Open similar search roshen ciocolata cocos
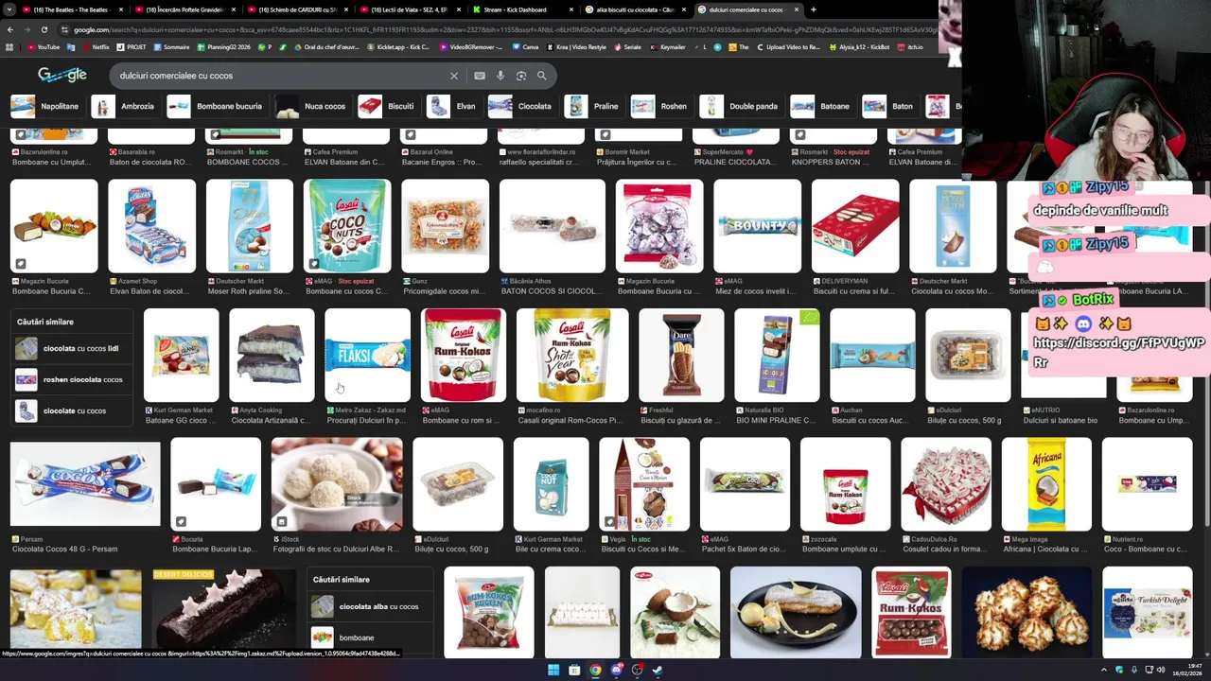 click(70, 379)
